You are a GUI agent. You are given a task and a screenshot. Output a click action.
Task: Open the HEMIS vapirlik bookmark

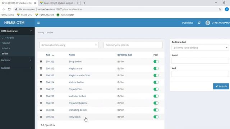[x=7, y=15]
